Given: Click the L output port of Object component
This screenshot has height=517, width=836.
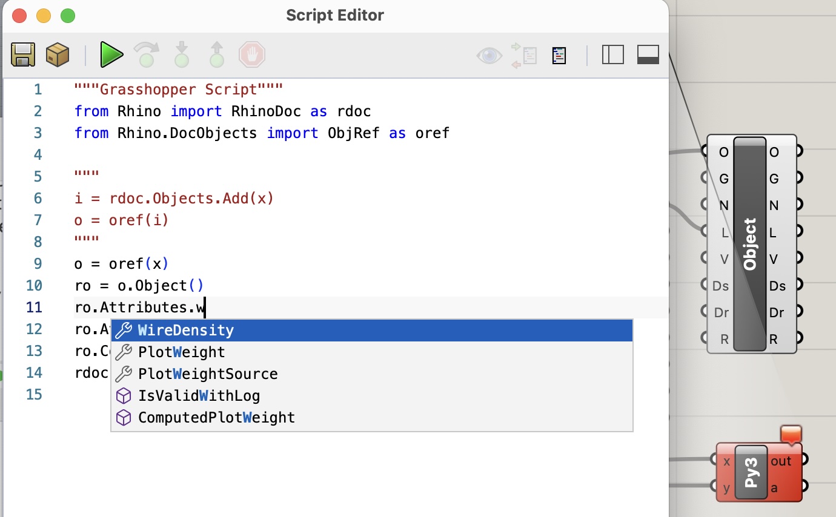Looking at the screenshot, I should point(799,231).
